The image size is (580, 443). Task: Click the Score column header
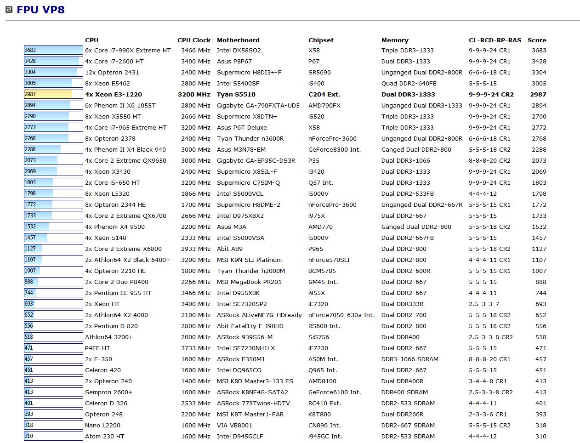[x=537, y=40]
